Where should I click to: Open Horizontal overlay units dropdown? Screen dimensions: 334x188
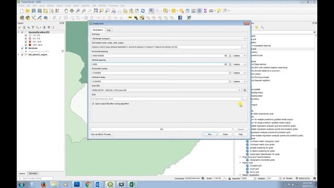click(240, 73)
